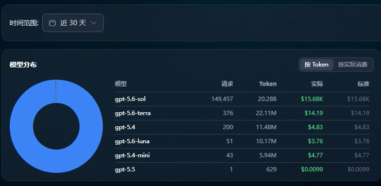
Task: Click the 模型 column header
Action: 121,84
